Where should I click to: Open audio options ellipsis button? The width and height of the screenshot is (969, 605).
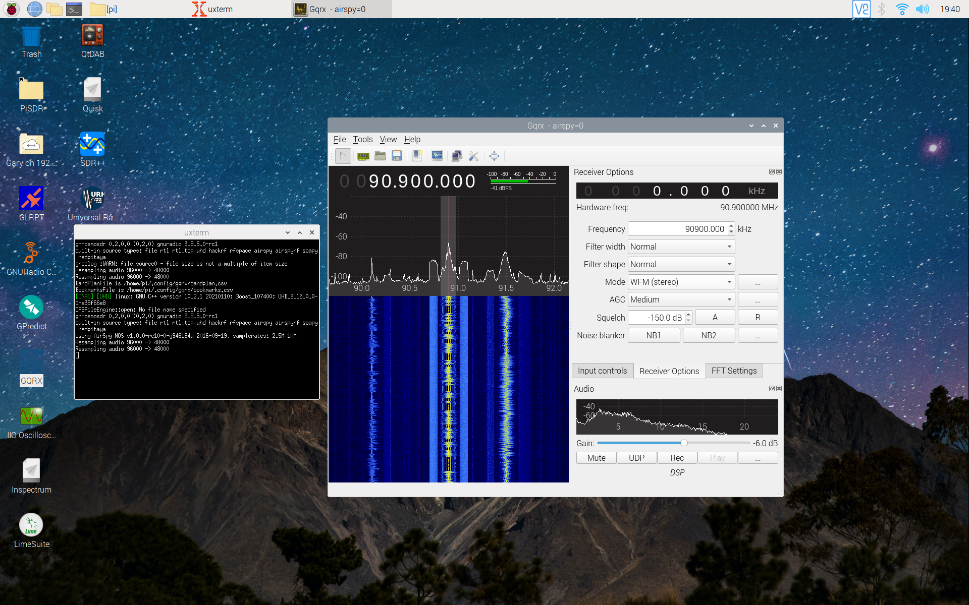[x=758, y=458]
